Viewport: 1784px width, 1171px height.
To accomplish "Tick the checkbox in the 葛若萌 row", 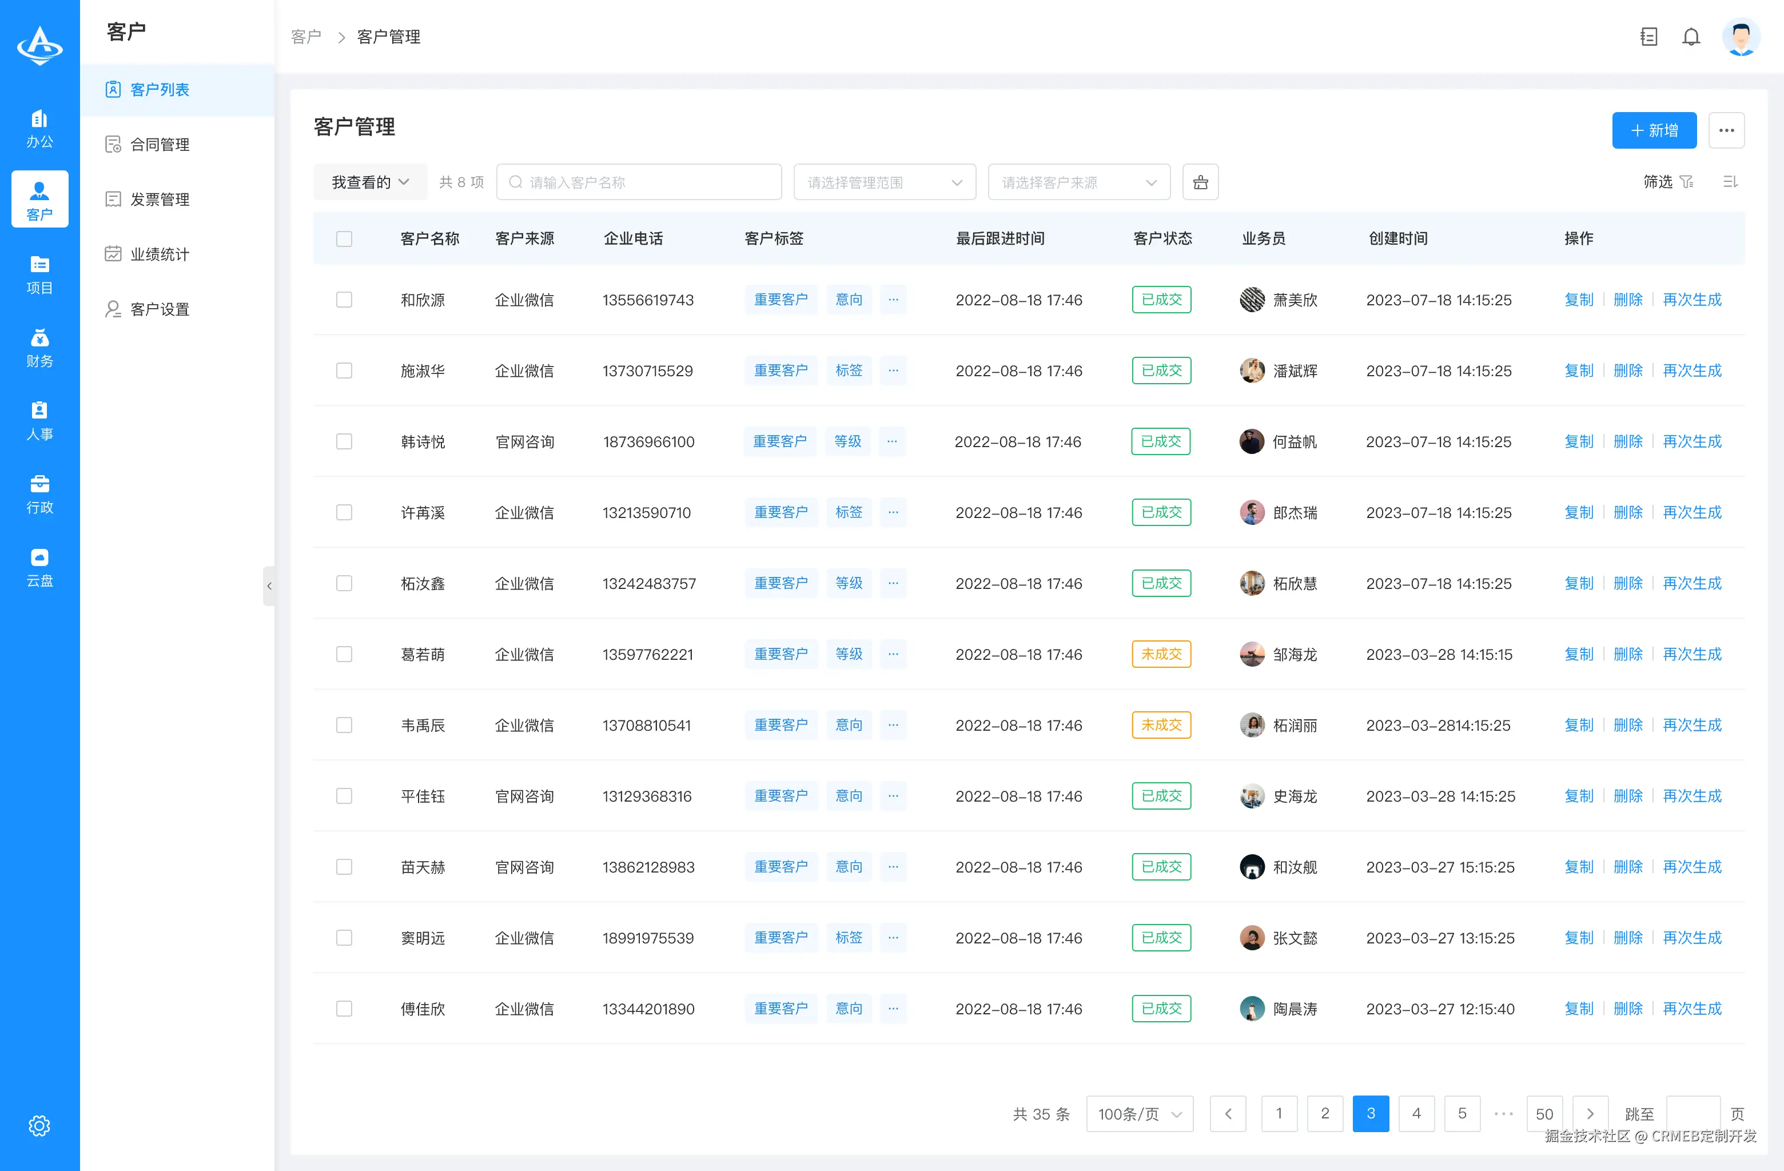I will [x=344, y=654].
